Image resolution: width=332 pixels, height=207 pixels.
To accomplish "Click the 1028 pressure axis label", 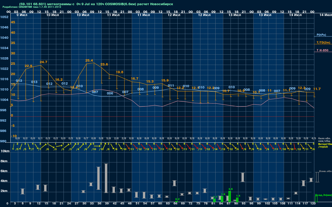I will (4, 58).
